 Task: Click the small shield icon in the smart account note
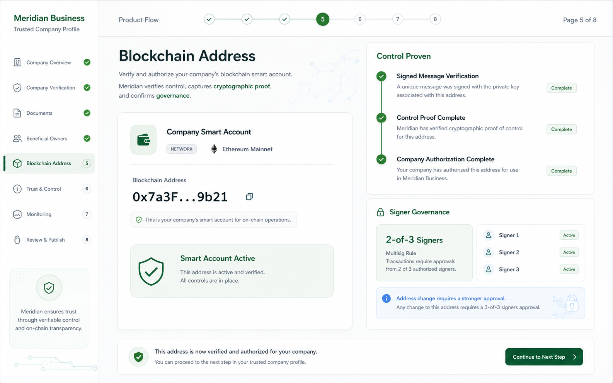(139, 220)
